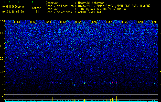Click the 0.7 kHz axis label
Screen dimensions: 161x102
click(x=2, y=84)
